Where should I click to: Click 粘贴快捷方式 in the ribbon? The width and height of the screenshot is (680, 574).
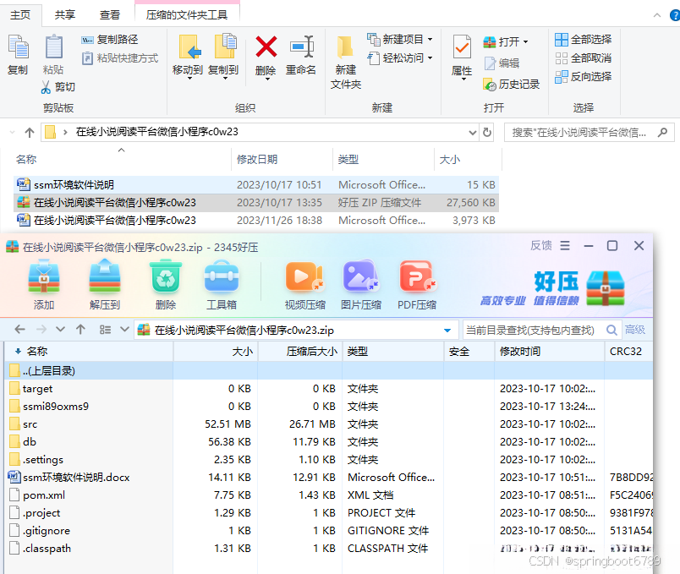click(120, 58)
